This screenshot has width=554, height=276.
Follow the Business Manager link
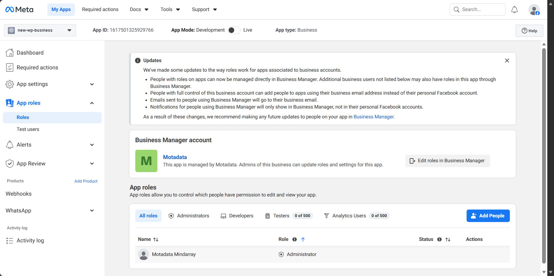tap(374, 117)
